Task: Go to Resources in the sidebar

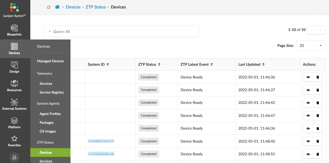Action: [14, 86]
